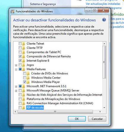Select the Internet Explorer 8 label
This screenshot has width=124, height=132.
[38, 61]
